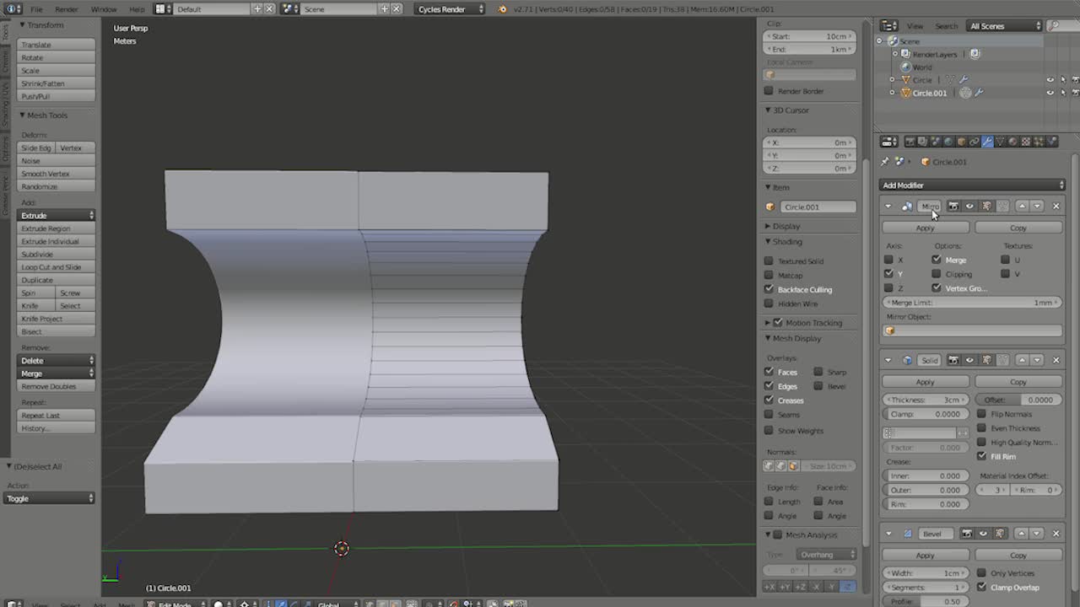Toggle viewport visibility eye of Circle.001
The height and width of the screenshot is (607, 1080).
click(1050, 93)
